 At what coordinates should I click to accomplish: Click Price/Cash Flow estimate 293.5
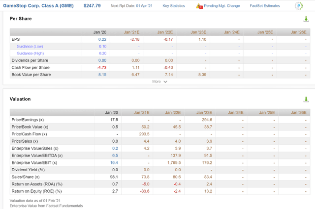(144, 134)
